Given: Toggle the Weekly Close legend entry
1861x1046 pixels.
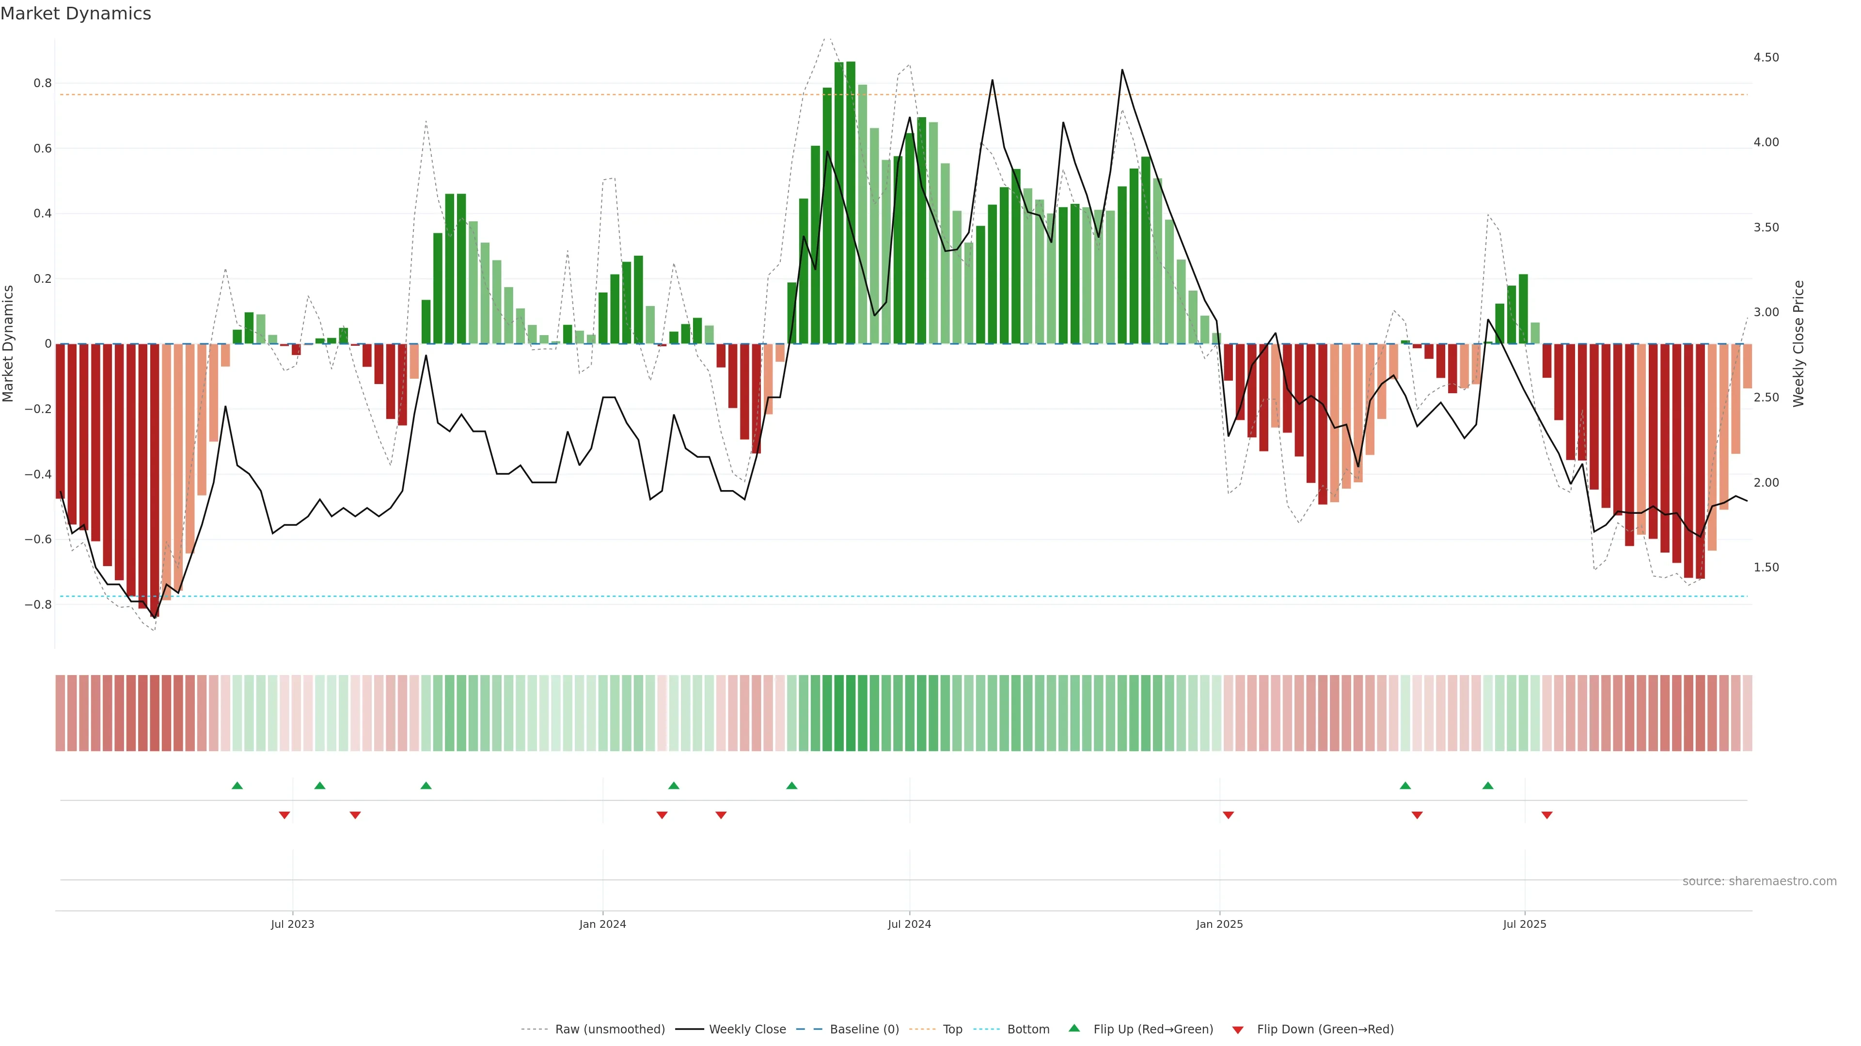Looking at the screenshot, I should (747, 1030).
